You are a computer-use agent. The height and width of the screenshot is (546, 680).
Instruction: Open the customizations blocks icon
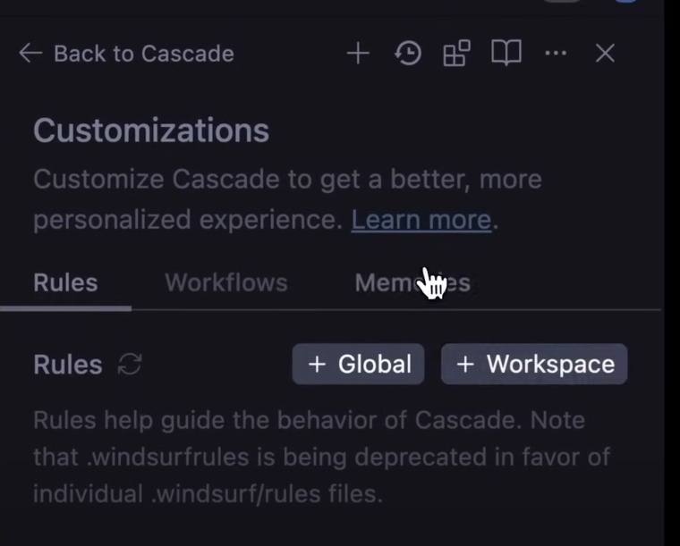coord(456,54)
